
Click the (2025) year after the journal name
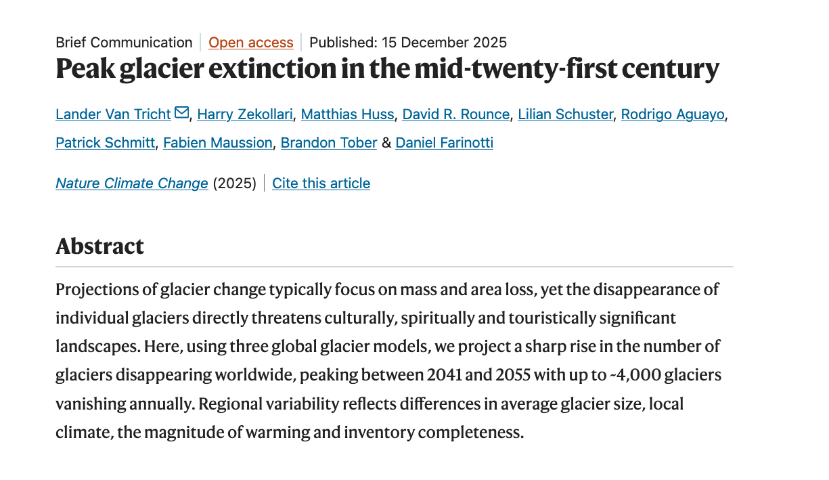[235, 183]
